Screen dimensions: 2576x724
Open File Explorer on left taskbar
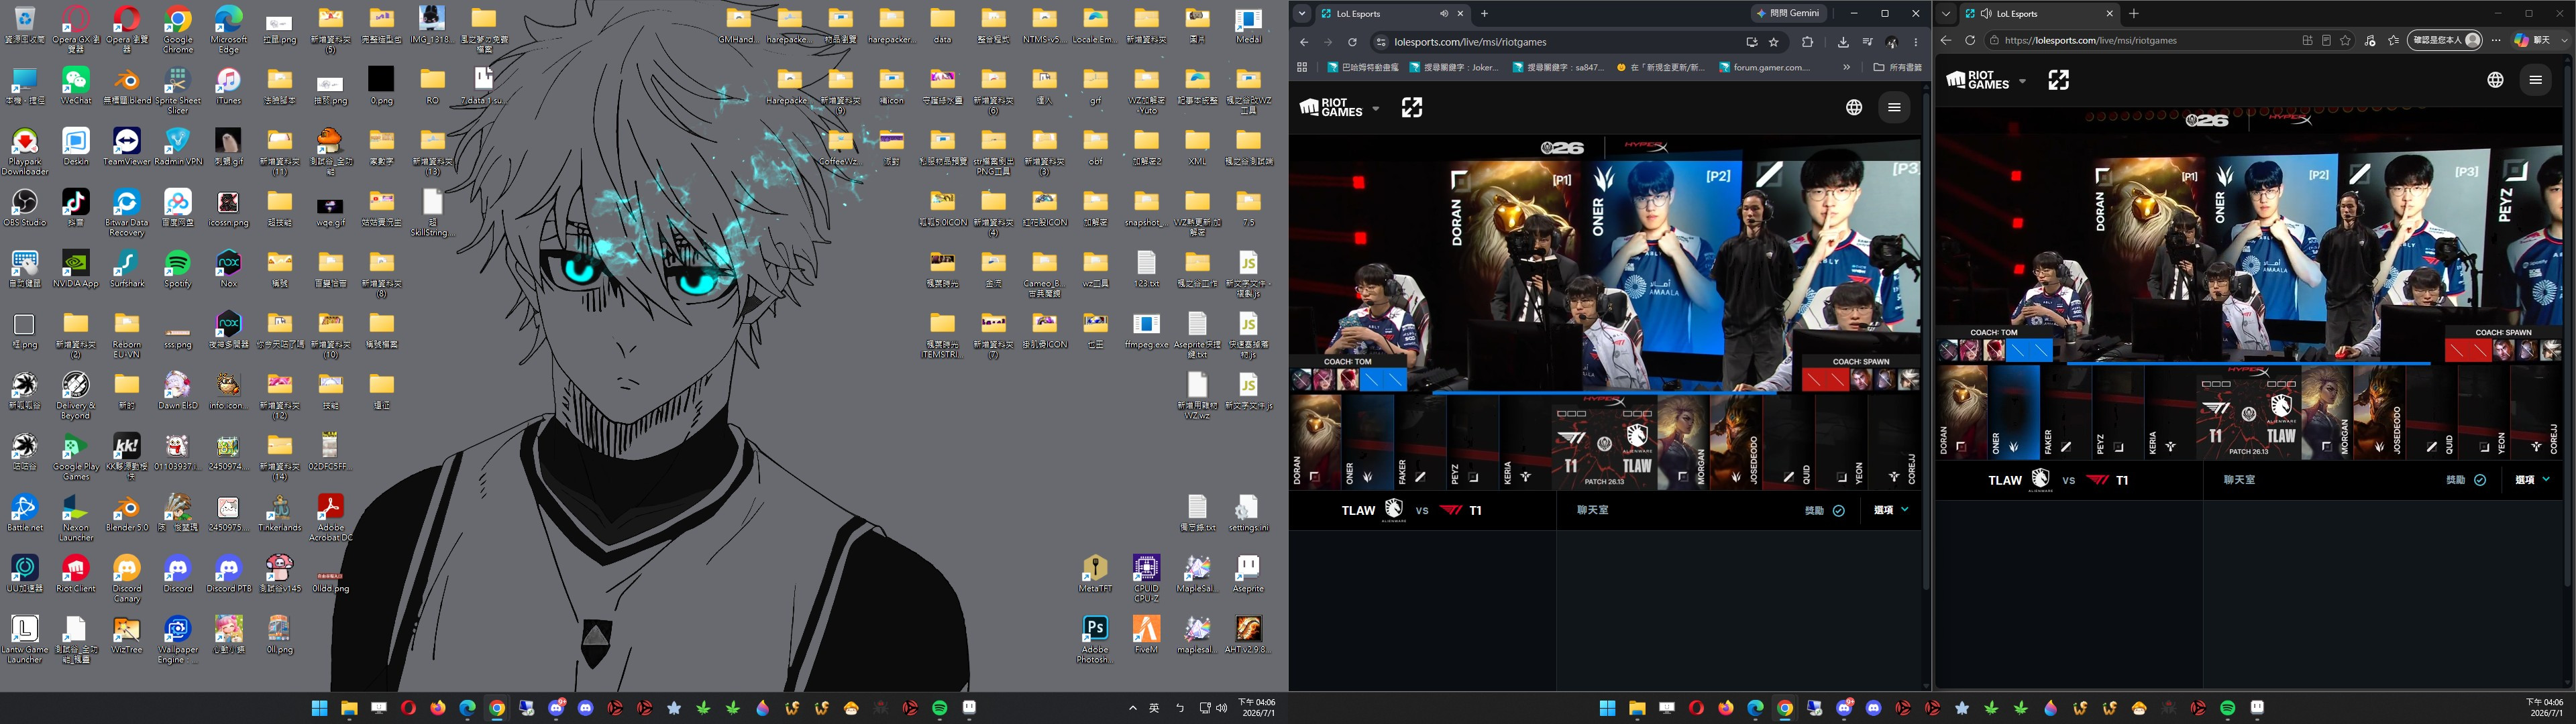coord(349,708)
